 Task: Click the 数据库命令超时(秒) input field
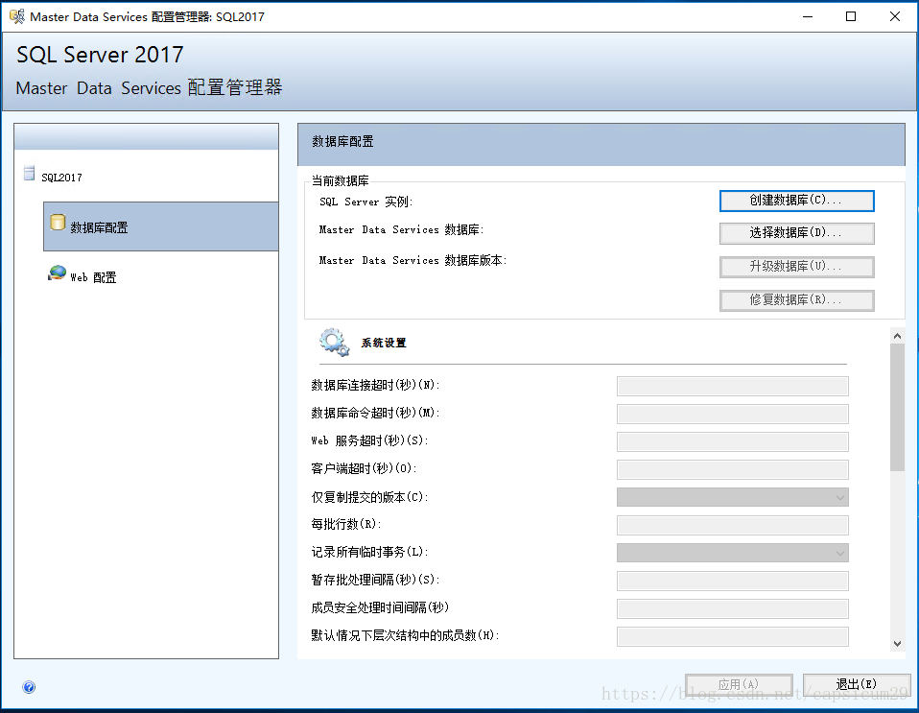[733, 414]
